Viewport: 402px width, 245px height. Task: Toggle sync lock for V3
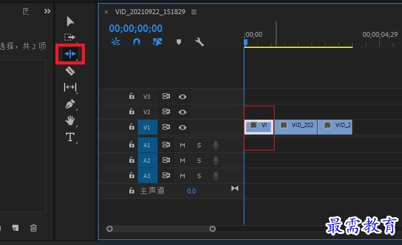pos(166,96)
